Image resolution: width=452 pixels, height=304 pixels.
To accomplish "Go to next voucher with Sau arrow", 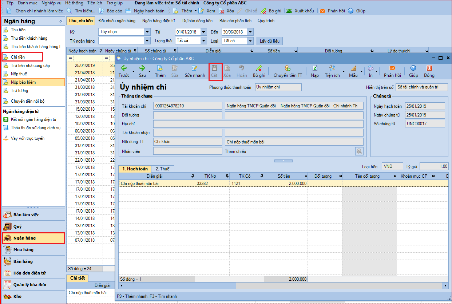I will coord(142,71).
